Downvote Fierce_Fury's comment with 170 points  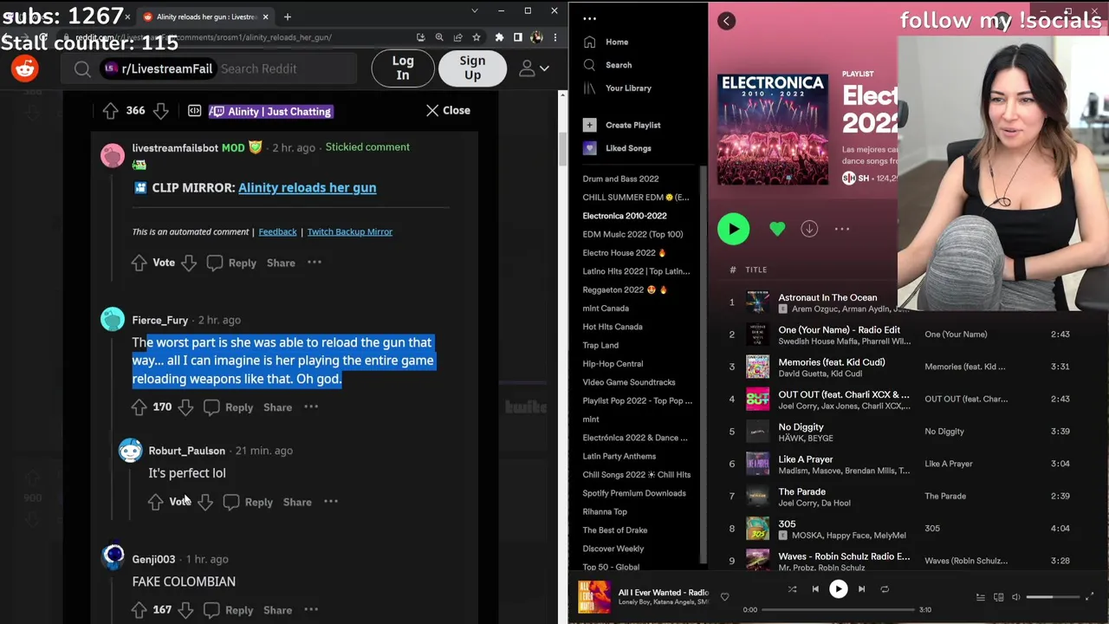[185, 406]
